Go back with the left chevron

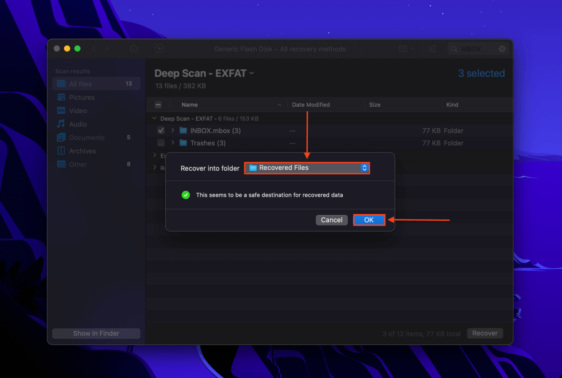coord(94,49)
